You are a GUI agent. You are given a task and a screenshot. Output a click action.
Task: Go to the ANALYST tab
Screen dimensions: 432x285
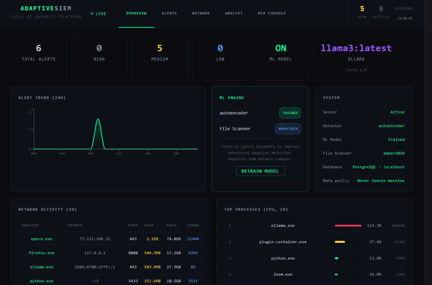(234, 13)
